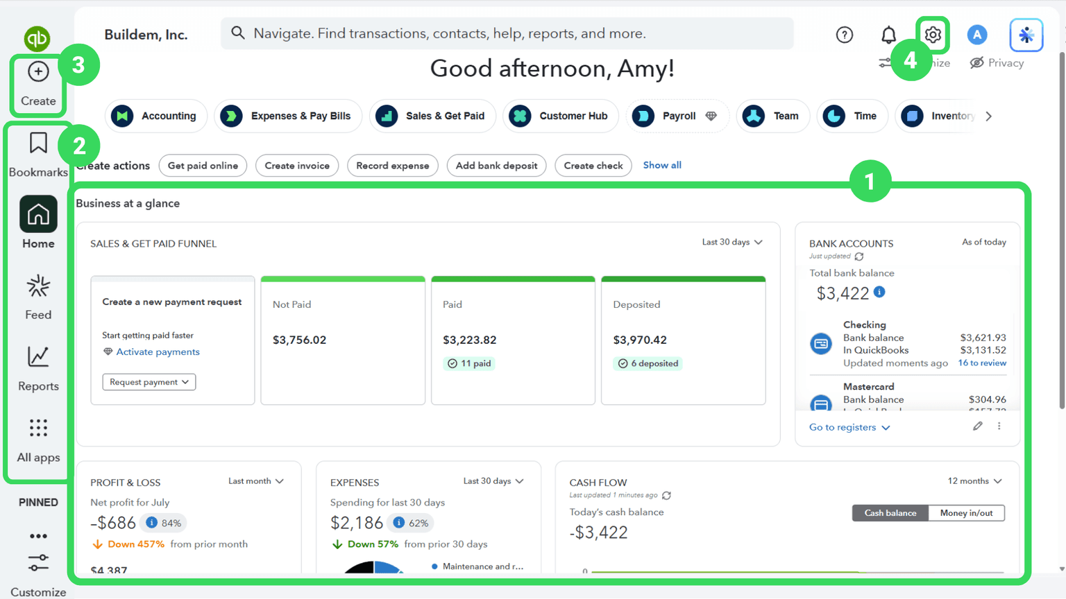
Task: Click the QuickBooks logo icon
Action: 37,38
